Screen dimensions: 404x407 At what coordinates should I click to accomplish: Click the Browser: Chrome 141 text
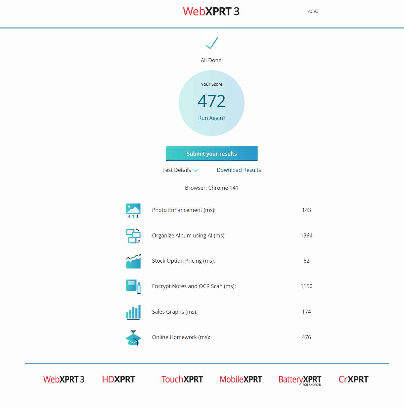212,188
